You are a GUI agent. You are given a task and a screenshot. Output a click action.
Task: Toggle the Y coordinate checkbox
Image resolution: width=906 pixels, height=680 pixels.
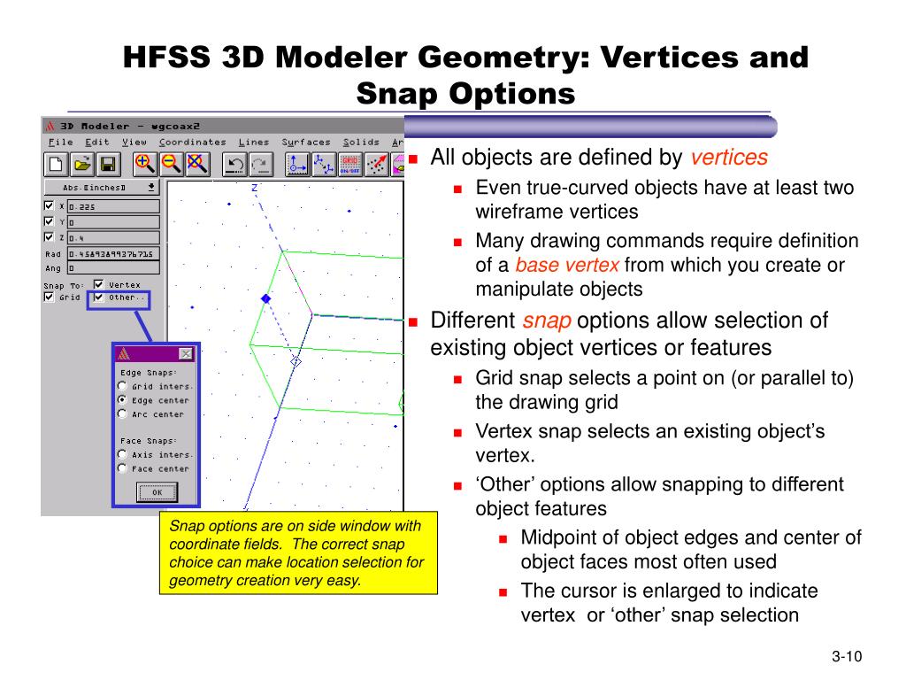(x=50, y=220)
